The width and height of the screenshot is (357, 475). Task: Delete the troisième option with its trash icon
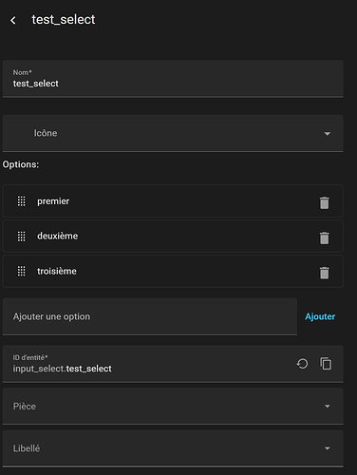325,273
